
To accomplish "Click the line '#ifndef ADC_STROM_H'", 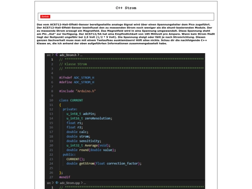I will tap(77, 77).
